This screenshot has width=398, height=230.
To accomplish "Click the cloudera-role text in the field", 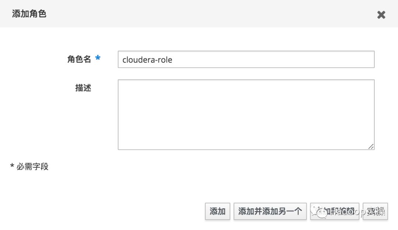I will [147, 59].
